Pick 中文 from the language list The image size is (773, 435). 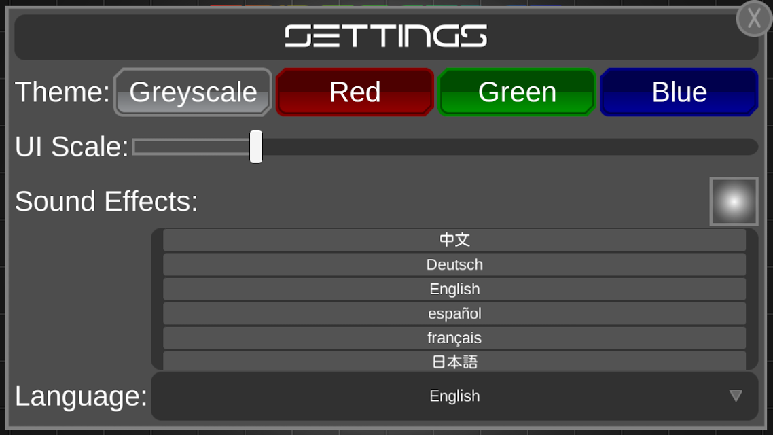tap(454, 240)
